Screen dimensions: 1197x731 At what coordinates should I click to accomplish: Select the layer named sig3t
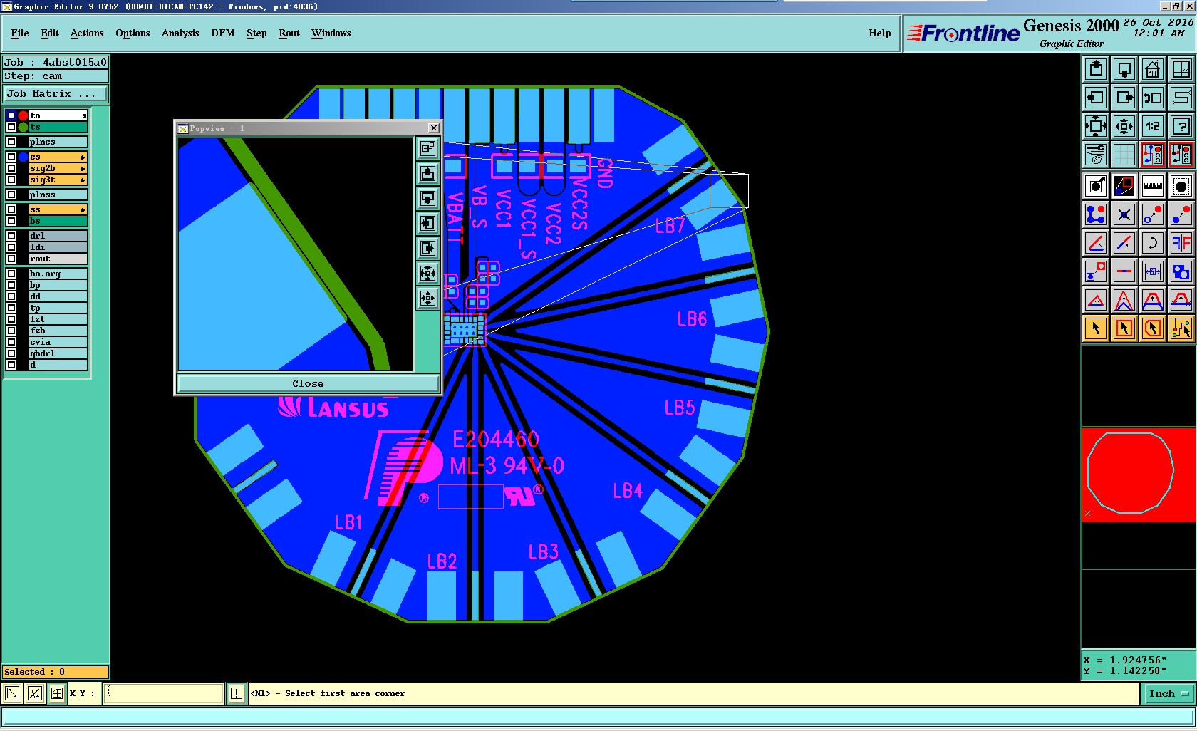click(58, 180)
